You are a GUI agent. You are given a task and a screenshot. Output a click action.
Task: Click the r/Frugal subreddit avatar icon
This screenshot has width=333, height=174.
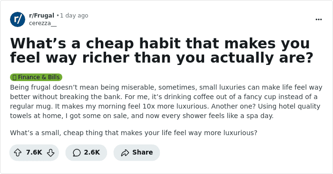coord(18,19)
